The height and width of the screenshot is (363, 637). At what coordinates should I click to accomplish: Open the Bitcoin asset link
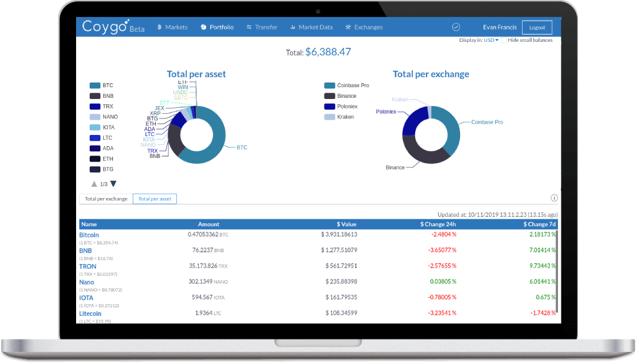[x=89, y=235]
